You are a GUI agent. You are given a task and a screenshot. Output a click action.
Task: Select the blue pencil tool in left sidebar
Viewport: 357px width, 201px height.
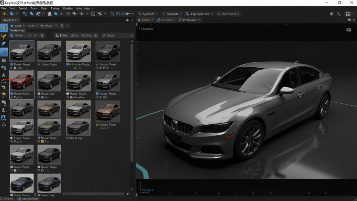pyautogui.click(x=3, y=44)
